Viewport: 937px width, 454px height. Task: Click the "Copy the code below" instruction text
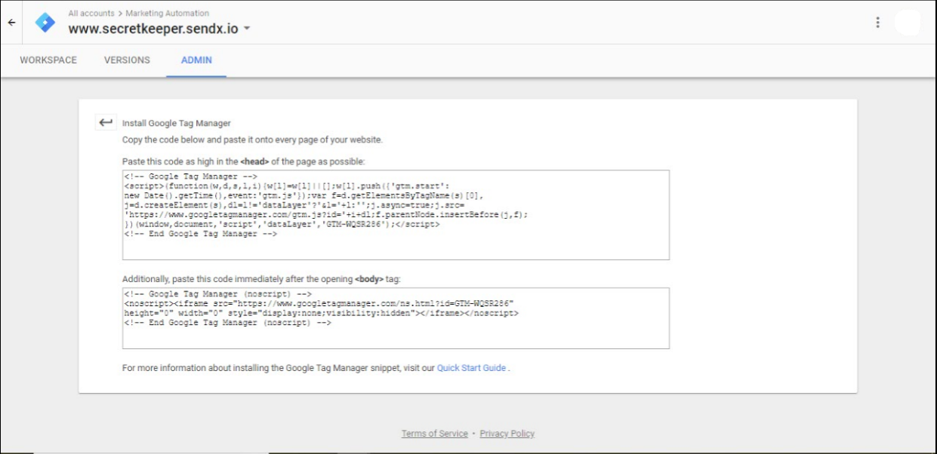[252, 140]
